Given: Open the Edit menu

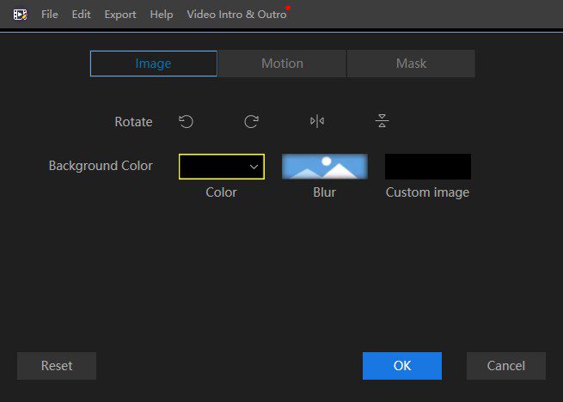Looking at the screenshot, I should coord(81,15).
